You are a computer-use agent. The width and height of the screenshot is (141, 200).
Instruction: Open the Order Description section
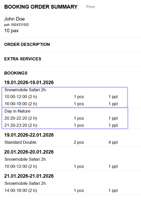(x=27, y=44)
